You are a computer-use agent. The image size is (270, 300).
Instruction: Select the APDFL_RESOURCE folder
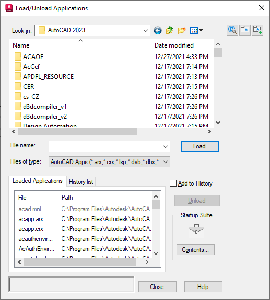pos(44,77)
